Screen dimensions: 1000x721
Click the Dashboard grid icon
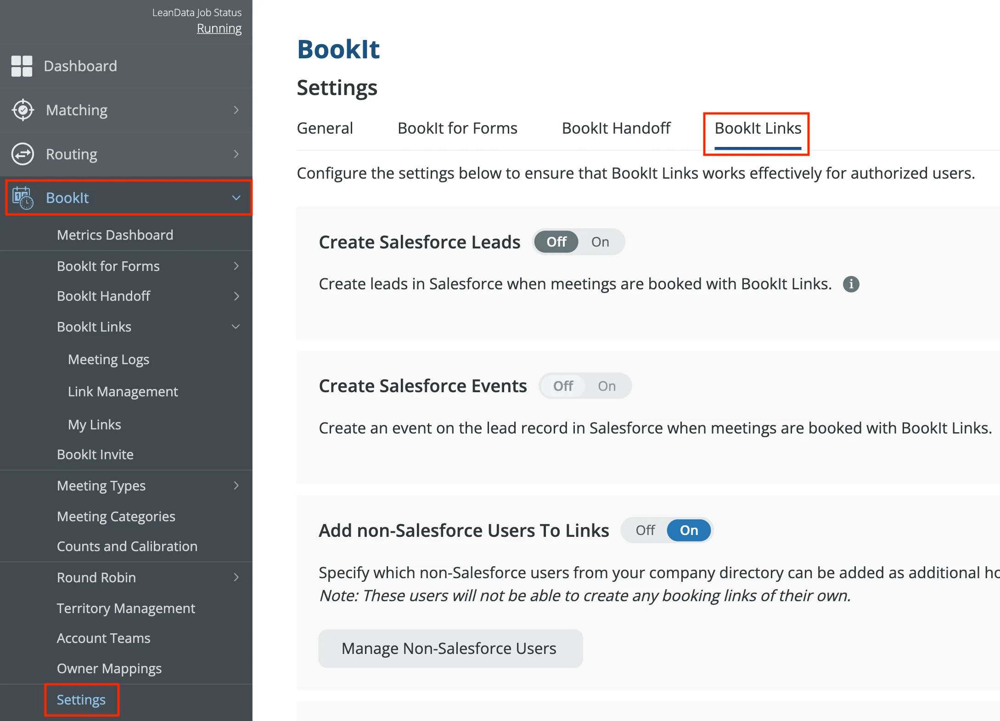click(22, 66)
